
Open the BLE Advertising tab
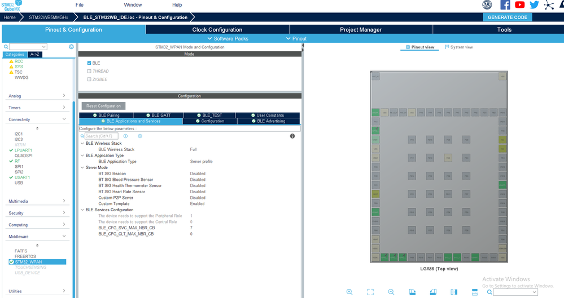268,121
